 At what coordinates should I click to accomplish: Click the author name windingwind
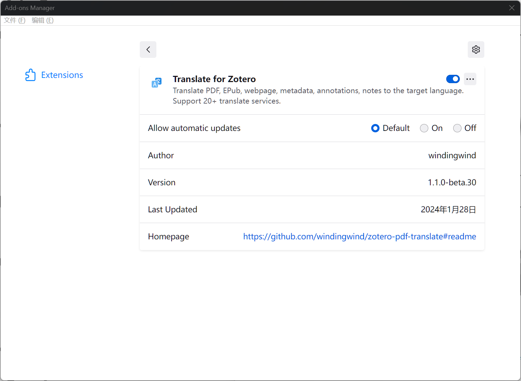pyautogui.click(x=452, y=156)
